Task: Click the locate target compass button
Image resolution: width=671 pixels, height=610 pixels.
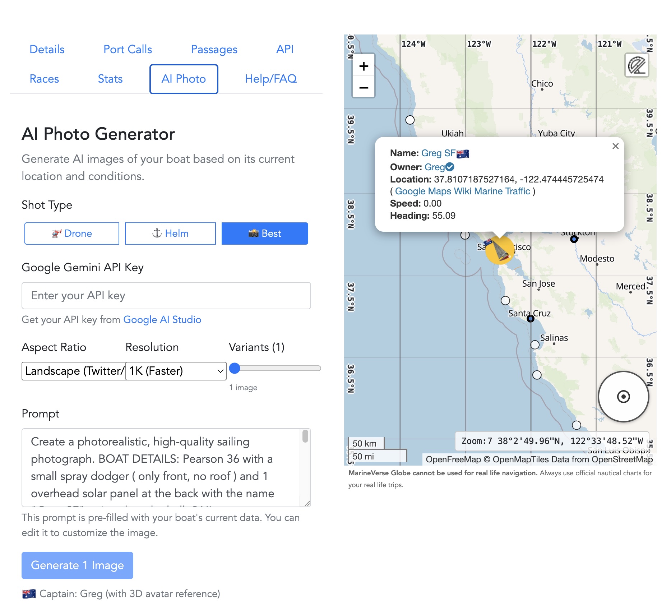Action: 623,397
